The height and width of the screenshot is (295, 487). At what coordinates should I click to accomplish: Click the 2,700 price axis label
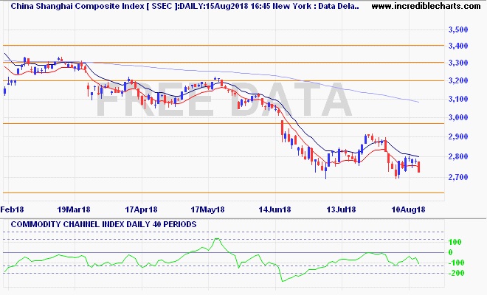(459, 178)
